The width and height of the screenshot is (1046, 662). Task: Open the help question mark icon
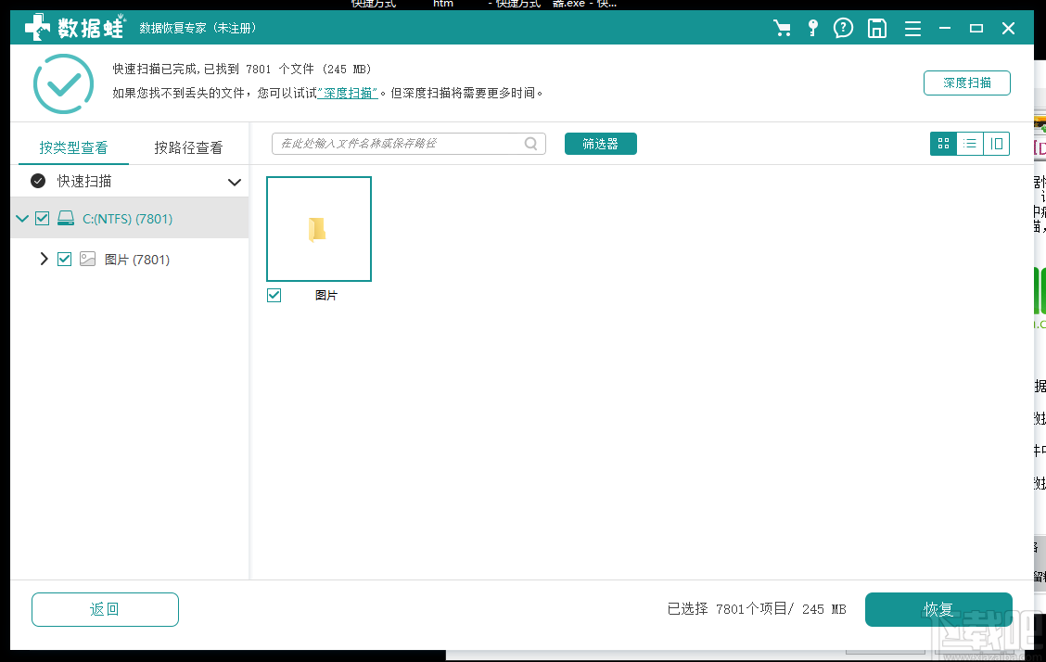pos(843,28)
